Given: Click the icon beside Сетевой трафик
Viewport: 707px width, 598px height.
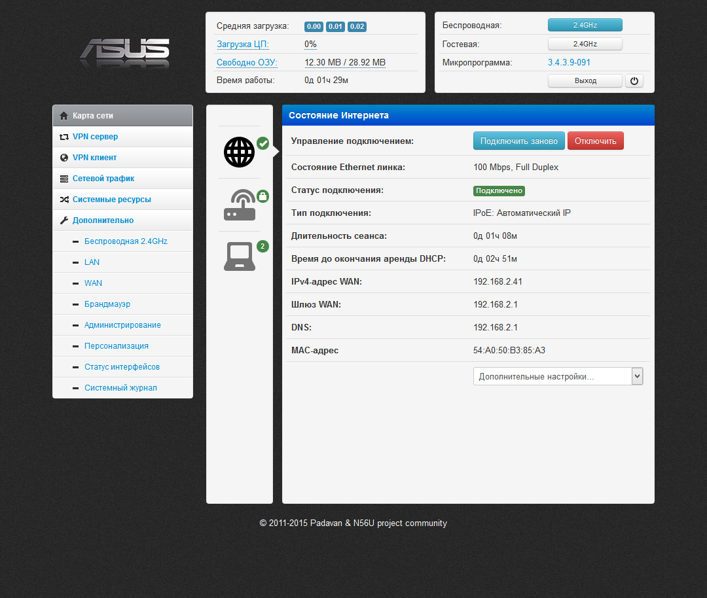Looking at the screenshot, I should (64, 179).
